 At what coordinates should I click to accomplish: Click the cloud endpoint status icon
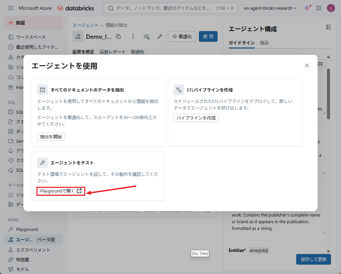(146, 36)
